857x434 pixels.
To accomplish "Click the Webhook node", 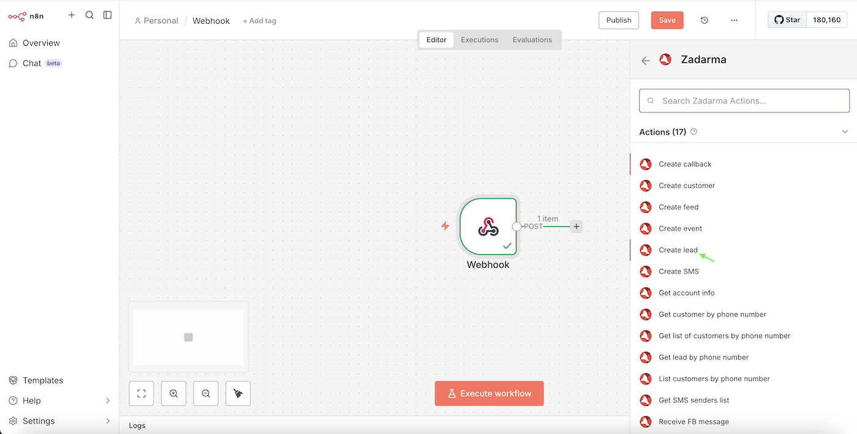I will click(x=488, y=226).
